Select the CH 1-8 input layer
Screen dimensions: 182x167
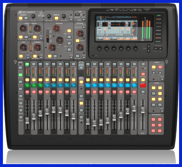[x=21, y=68]
